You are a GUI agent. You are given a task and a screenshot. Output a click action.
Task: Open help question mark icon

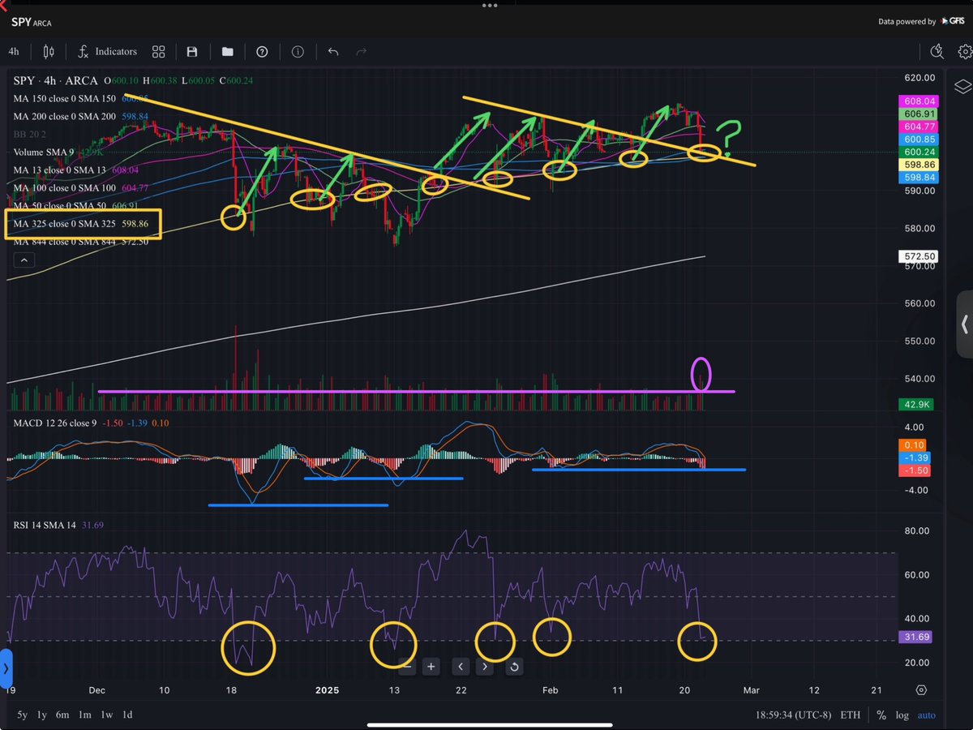pyautogui.click(x=262, y=51)
